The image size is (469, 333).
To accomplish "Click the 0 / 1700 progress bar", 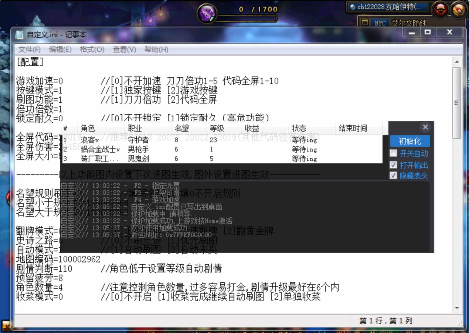I will pyautogui.click(x=247, y=19).
